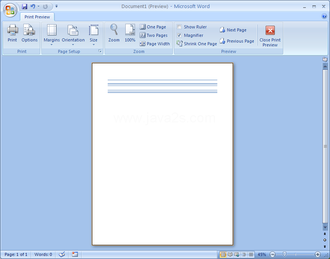Undo the last action
330x259 pixels.
[33, 6]
